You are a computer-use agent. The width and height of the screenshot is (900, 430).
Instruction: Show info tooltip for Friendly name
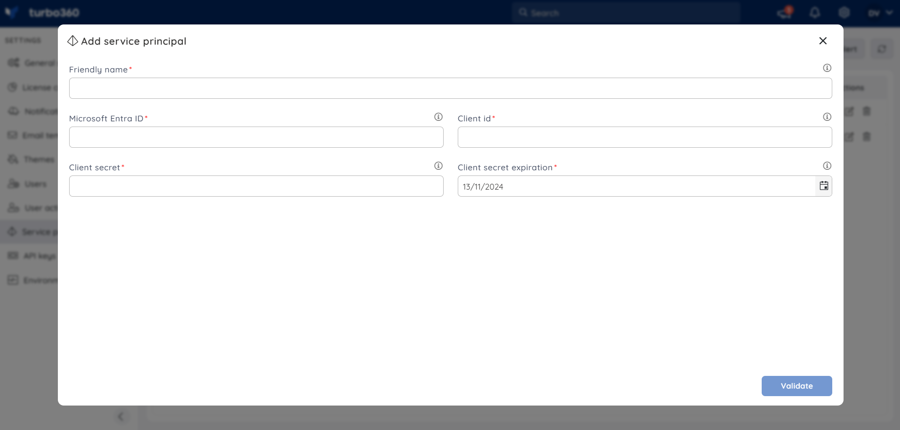(827, 68)
